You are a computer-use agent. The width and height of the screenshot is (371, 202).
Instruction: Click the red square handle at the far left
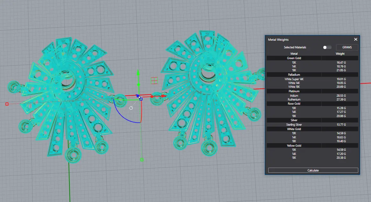click(7, 104)
